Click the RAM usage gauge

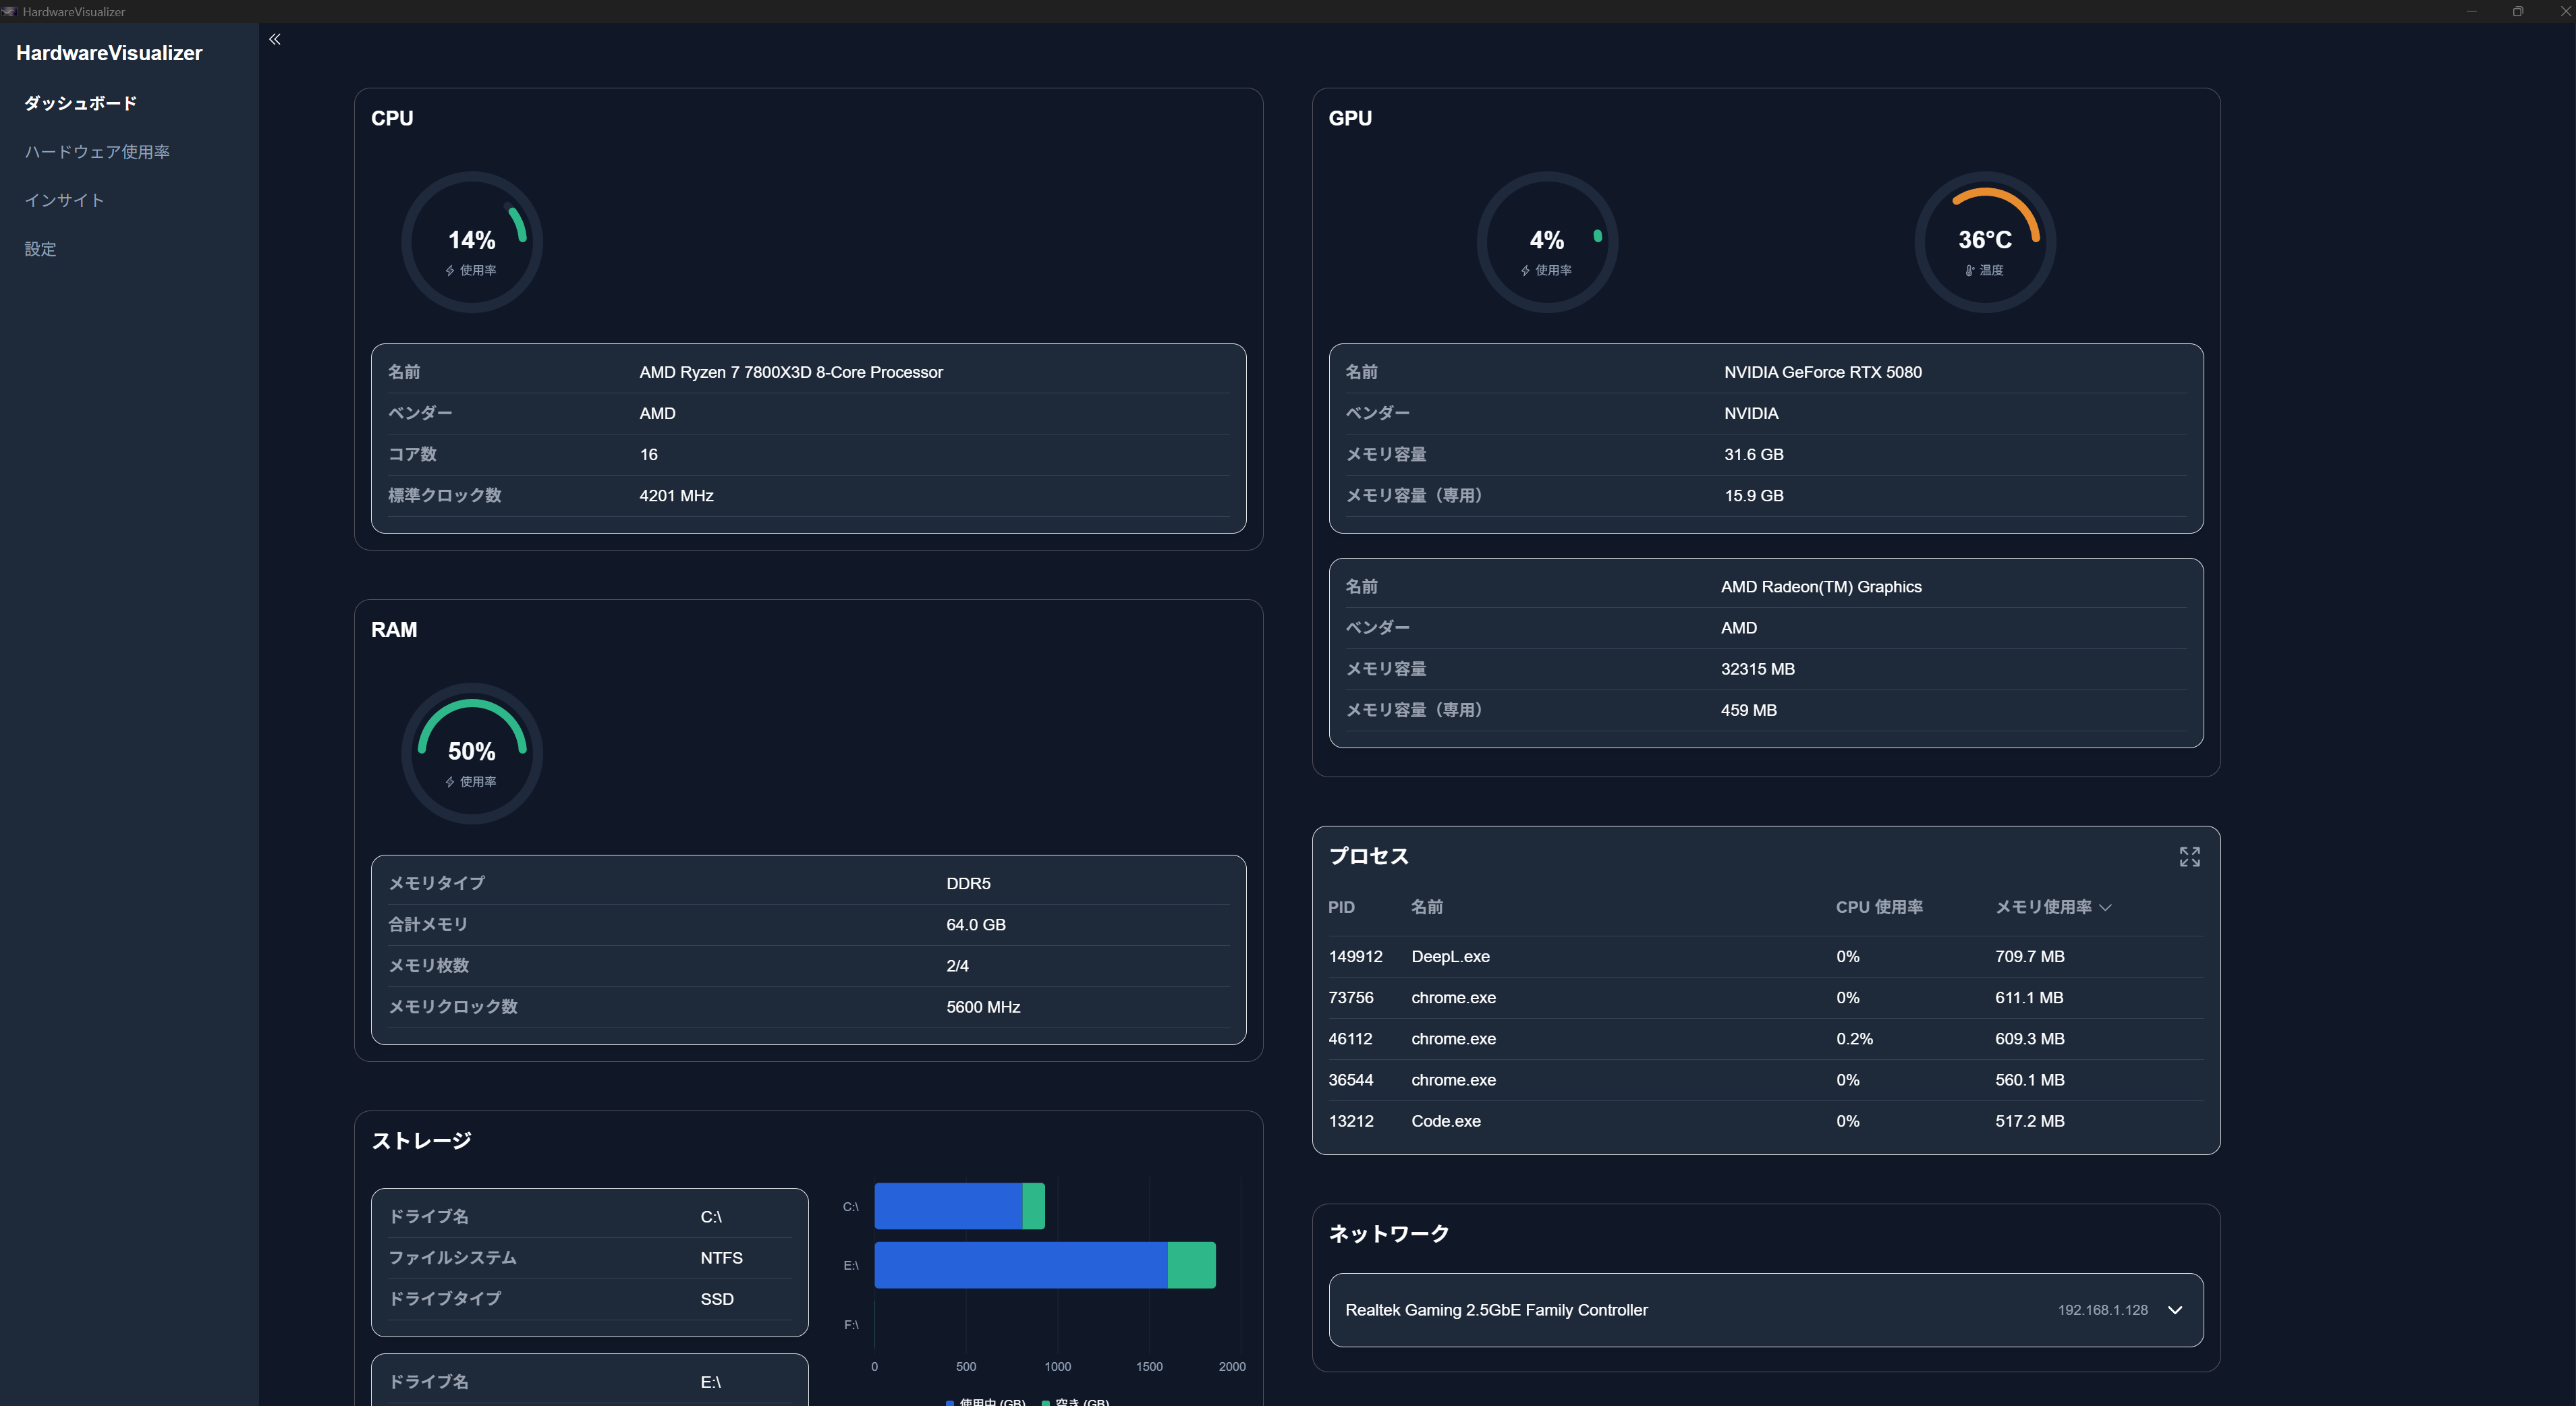coord(472,753)
